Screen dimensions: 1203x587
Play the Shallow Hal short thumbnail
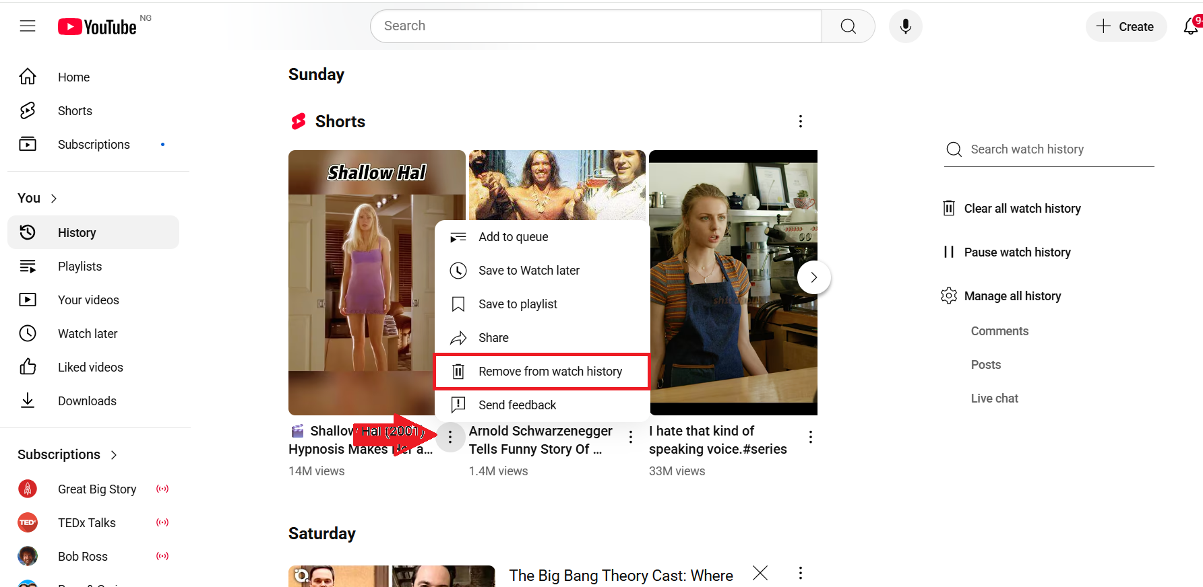click(361, 283)
